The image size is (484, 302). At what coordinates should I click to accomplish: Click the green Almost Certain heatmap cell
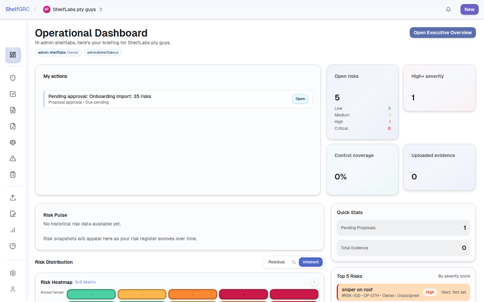point(91,294)
